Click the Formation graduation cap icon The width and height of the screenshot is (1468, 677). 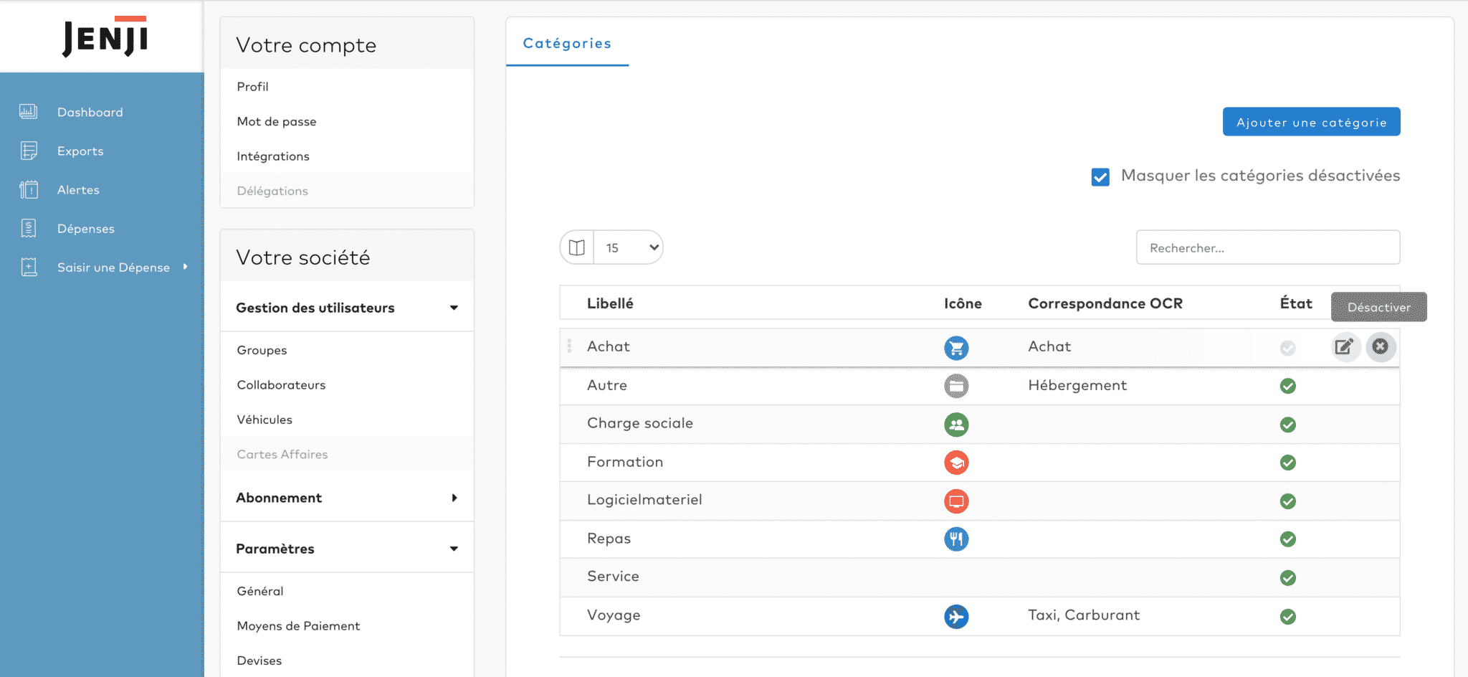point(956,463)
